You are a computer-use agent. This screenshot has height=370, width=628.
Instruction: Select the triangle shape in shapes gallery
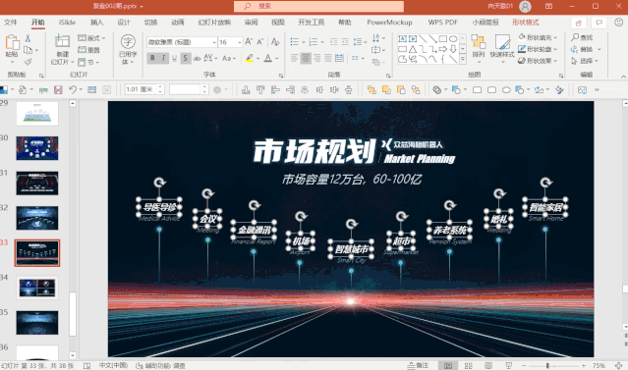tap(413, 49)
